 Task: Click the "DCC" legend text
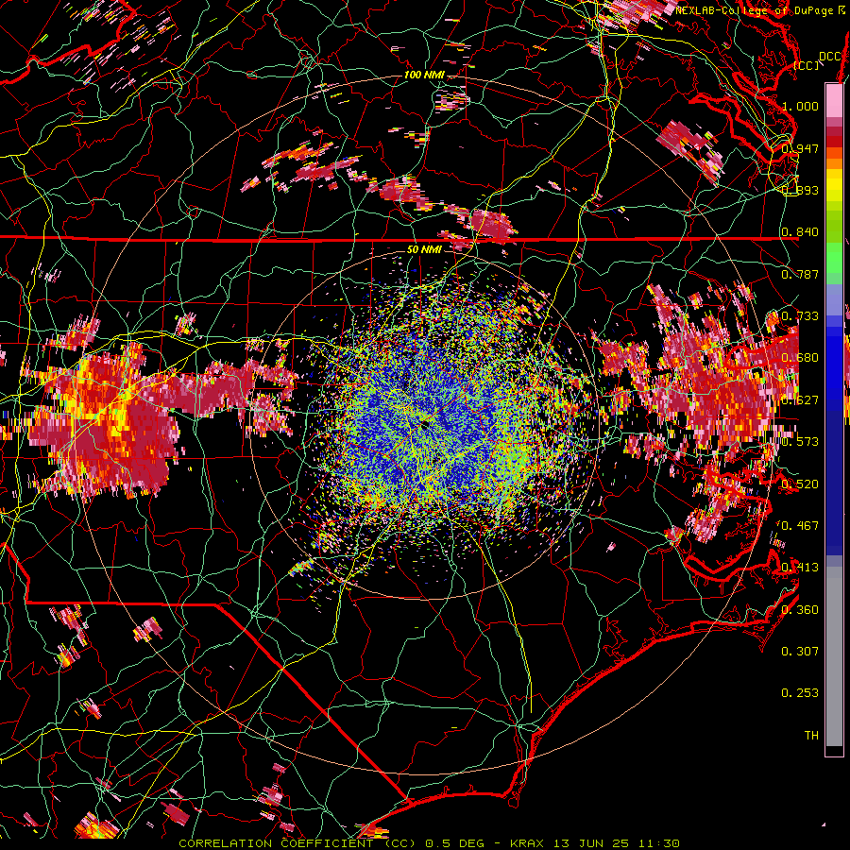pyautogui.click(x=829, y=57)
